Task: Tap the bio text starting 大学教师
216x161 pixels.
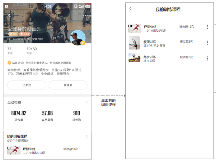Action: (x=45, y=72)
